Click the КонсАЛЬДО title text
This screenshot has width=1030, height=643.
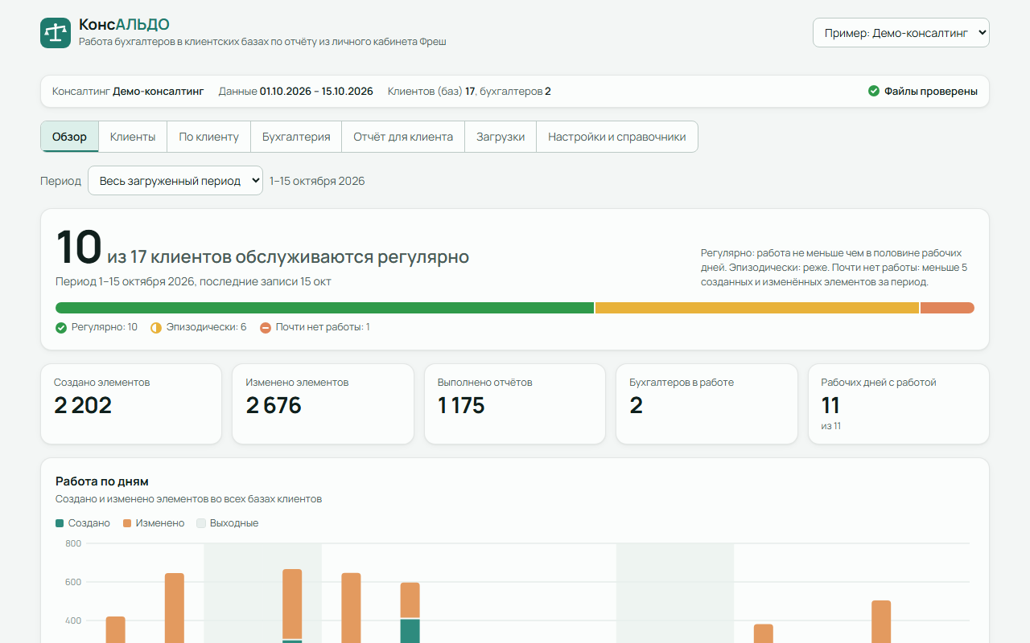(x=124, y=25)
